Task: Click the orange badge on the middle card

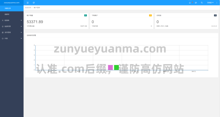Action: click(x=150, y=15)
